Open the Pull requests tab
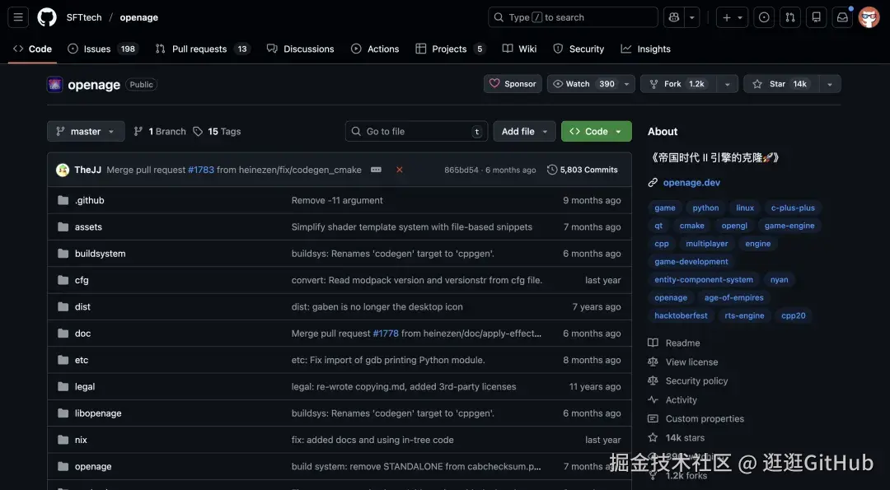This screenshot has height=490, width=890. tap(203, 49)
